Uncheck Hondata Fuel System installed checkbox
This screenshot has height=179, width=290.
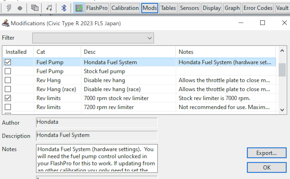8,62
